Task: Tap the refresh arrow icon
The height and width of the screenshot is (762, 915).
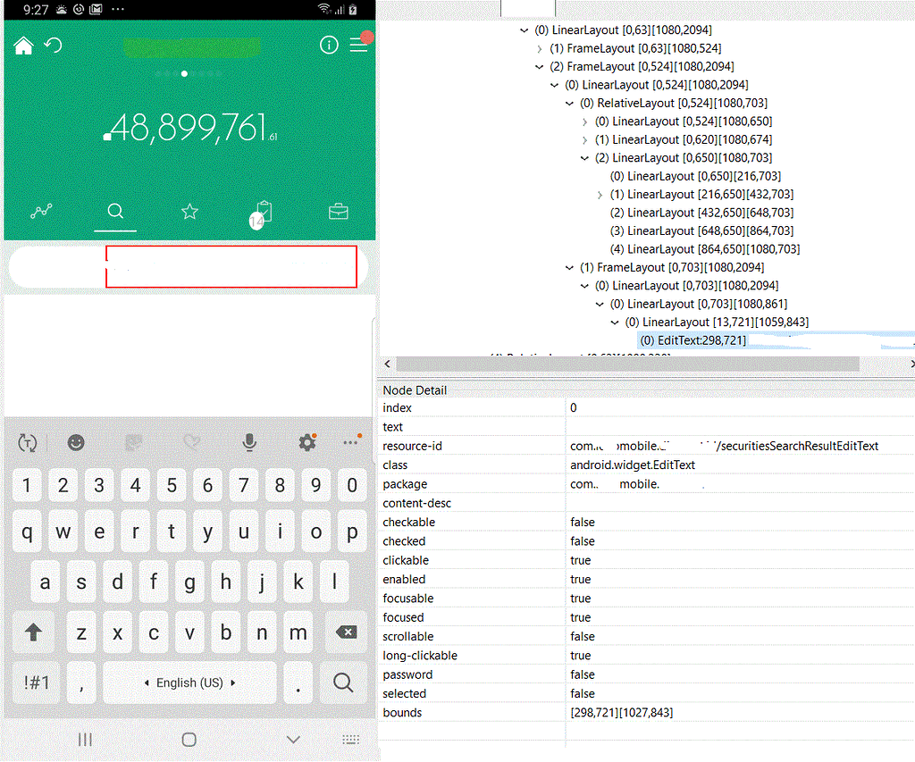Action: coord(53,45)
